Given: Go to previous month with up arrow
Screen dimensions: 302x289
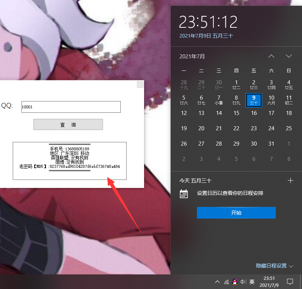Looking at the screenshot, I should (x=271, y=56).
